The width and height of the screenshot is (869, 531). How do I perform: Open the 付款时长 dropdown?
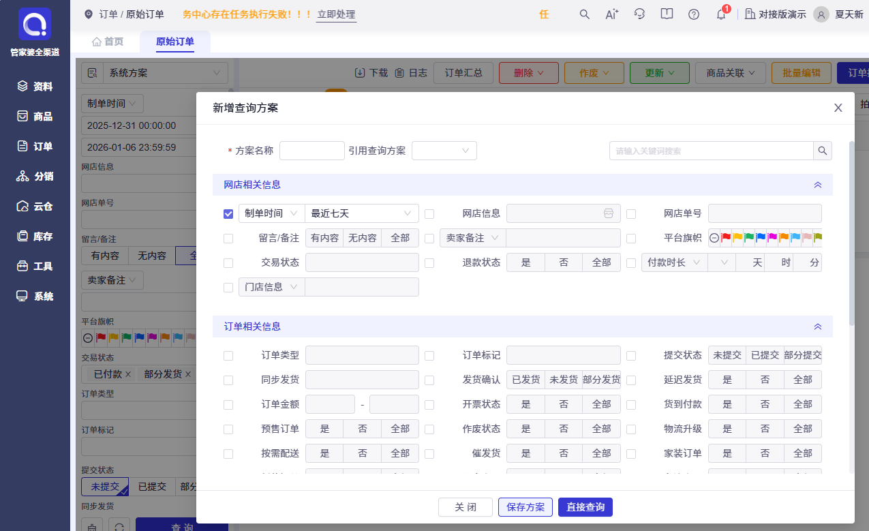click(674, 262)
